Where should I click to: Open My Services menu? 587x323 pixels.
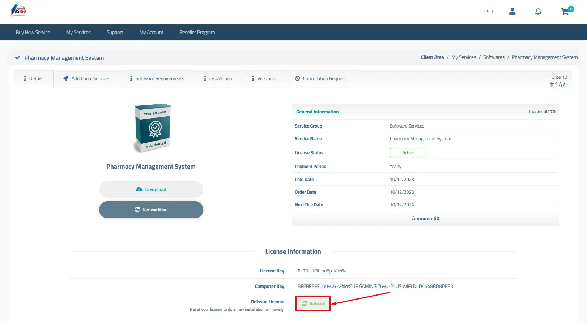[x=78, y=32]
